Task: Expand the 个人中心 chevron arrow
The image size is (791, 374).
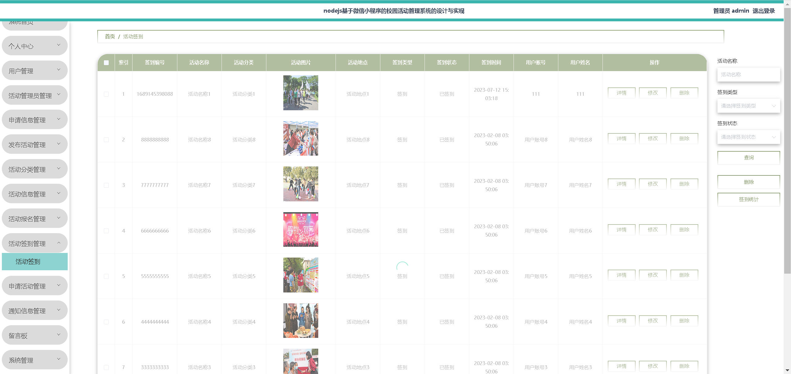Action: tap(59, 45)
